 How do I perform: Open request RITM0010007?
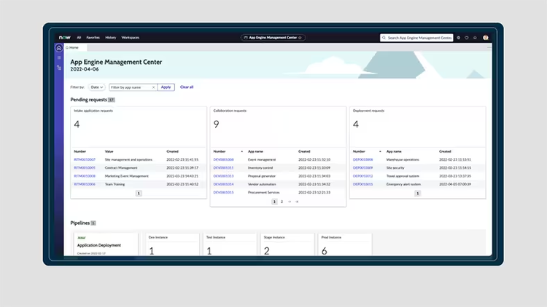[85, 160]
